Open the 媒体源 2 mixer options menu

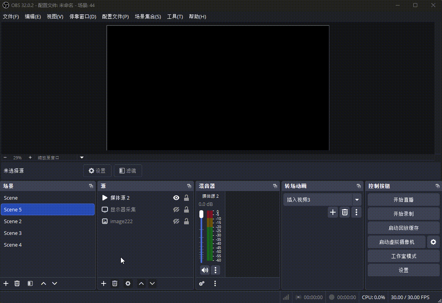(x=215, y=270)
